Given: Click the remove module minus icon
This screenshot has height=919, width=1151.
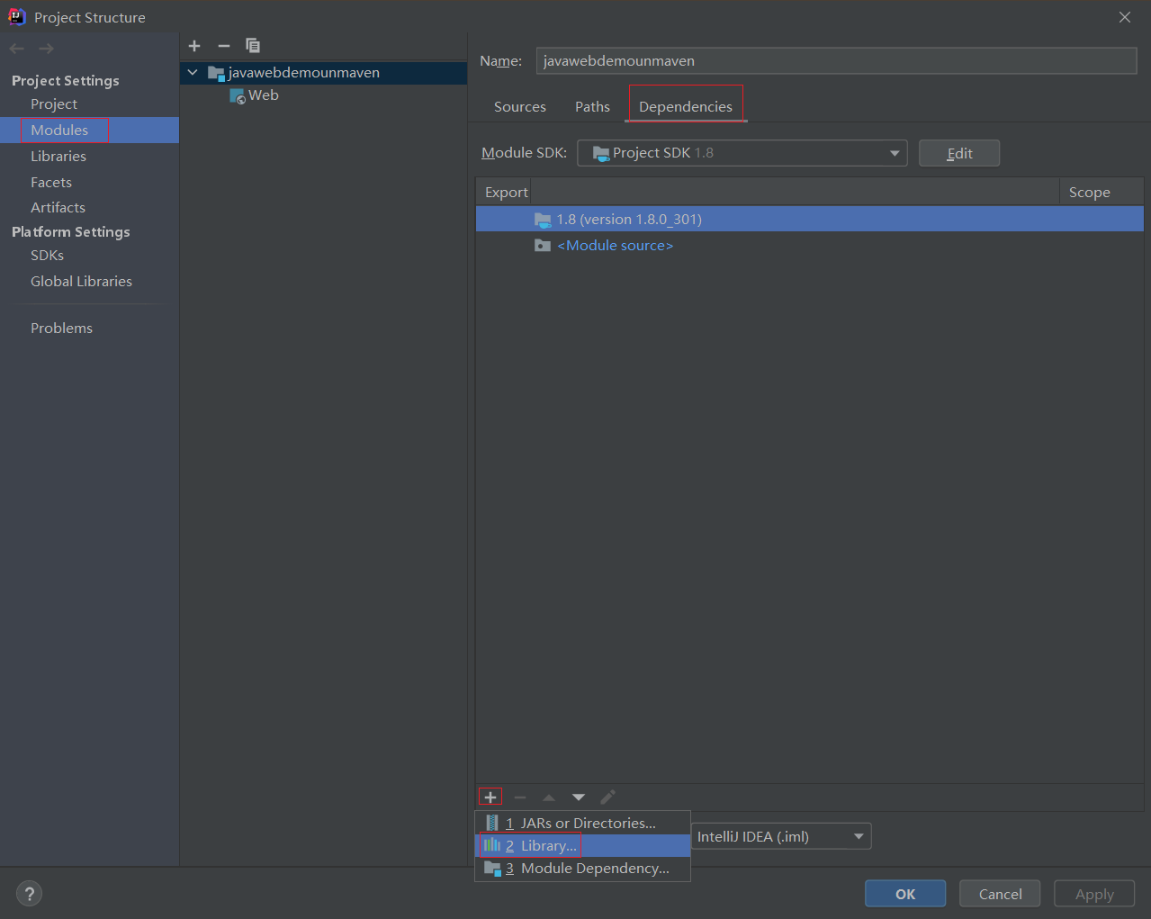Looking at the screenshot, I should [x=224, y=46].
